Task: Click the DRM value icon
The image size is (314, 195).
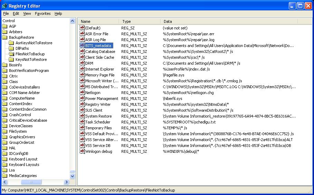Action: [82, 63]
